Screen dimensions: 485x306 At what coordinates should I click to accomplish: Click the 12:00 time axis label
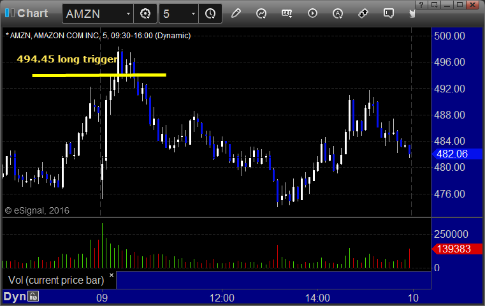[222, 298]
